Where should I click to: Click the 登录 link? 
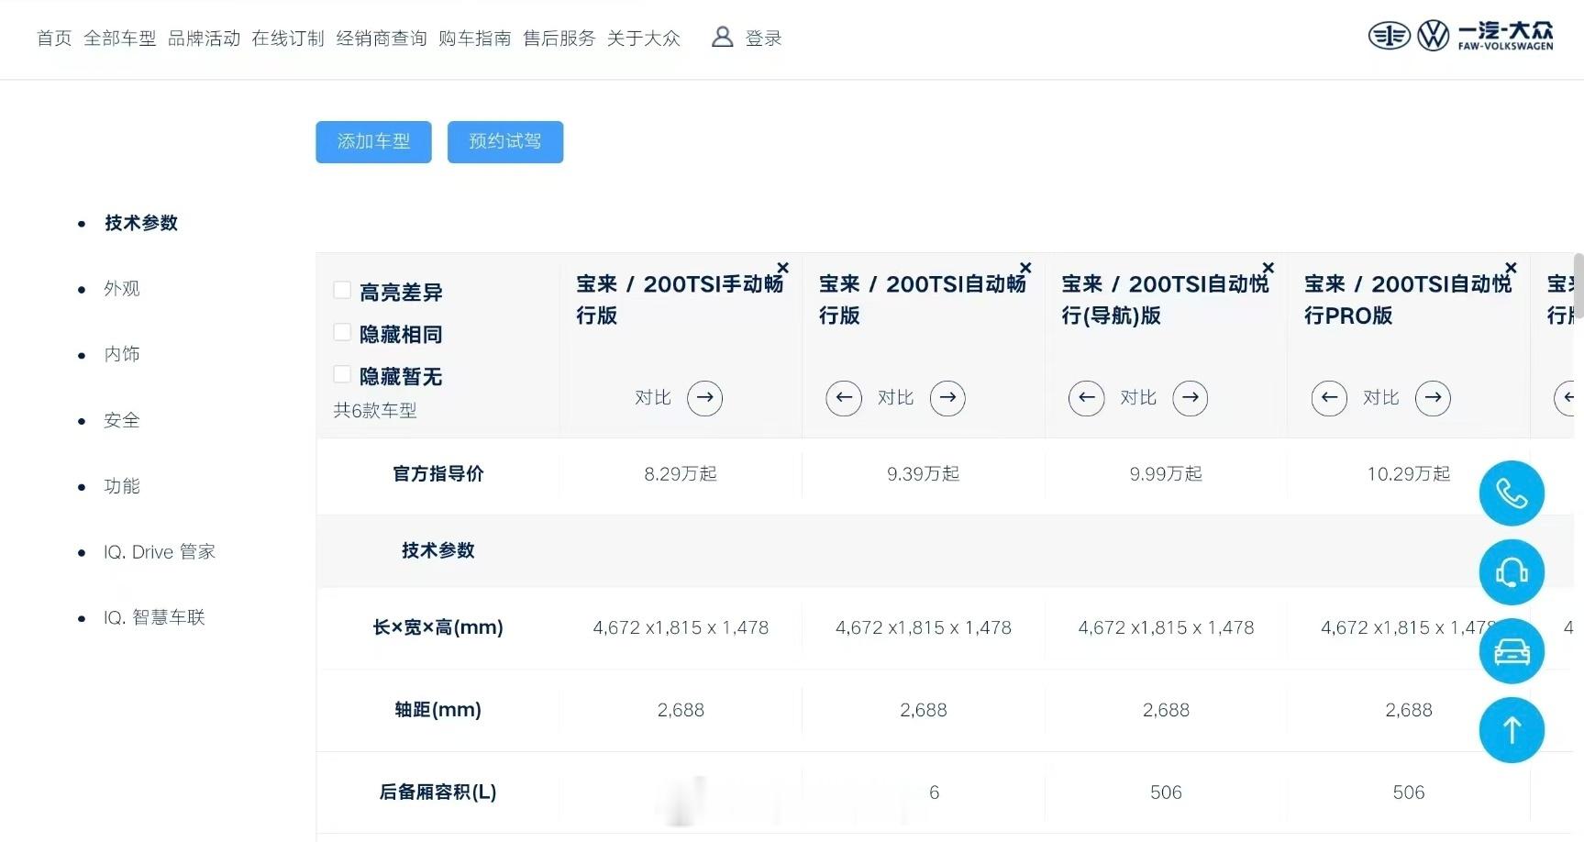point(763,39)
